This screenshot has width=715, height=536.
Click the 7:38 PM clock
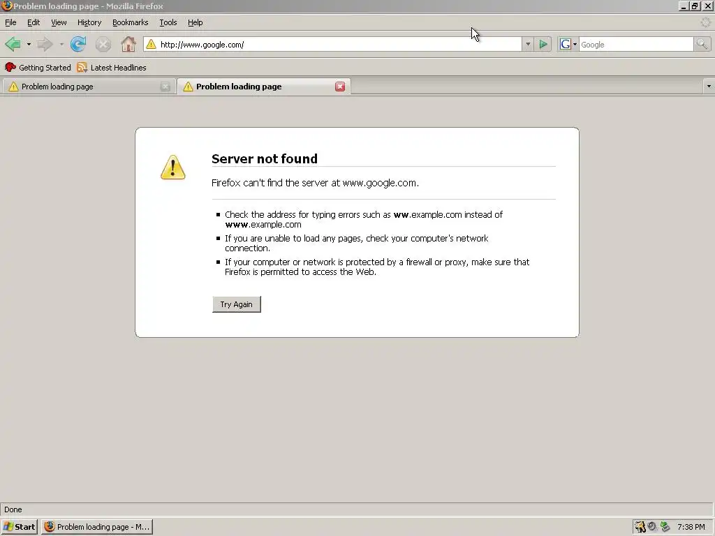pos(691,527)
